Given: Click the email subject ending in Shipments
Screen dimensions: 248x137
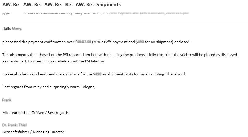Looking at the screenshot, I should 62,5.
